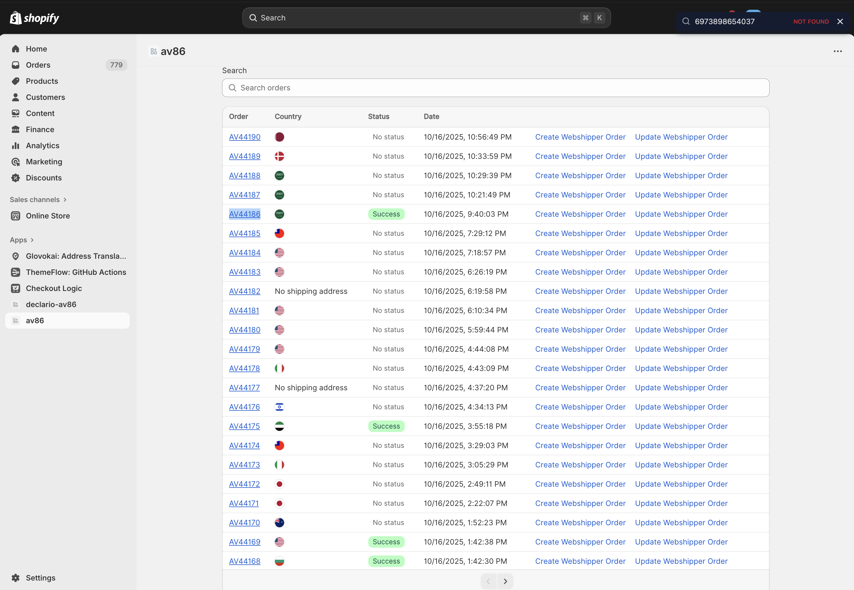Open Settings via the gear icon
Viewport: 854px width, 590px height.
click(16, 577)
